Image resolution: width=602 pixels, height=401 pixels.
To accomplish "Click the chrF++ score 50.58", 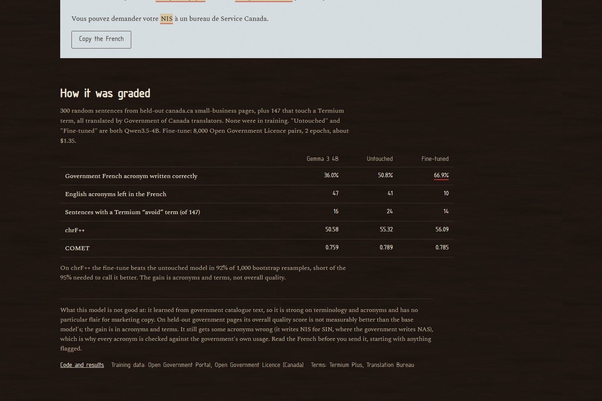I will point(332,229).
